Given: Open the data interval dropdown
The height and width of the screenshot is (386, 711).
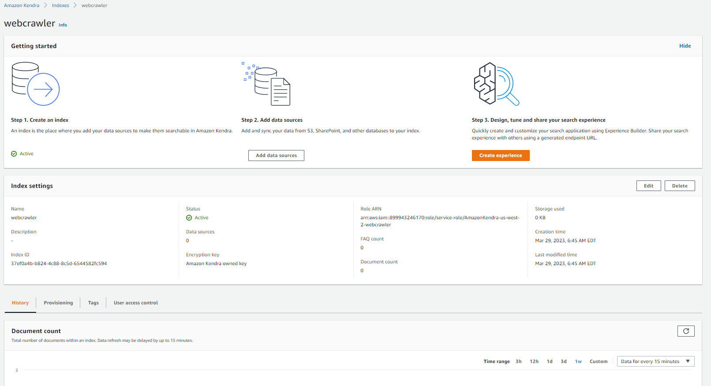Looking at the screenshot, I should [x=655, y=361].
